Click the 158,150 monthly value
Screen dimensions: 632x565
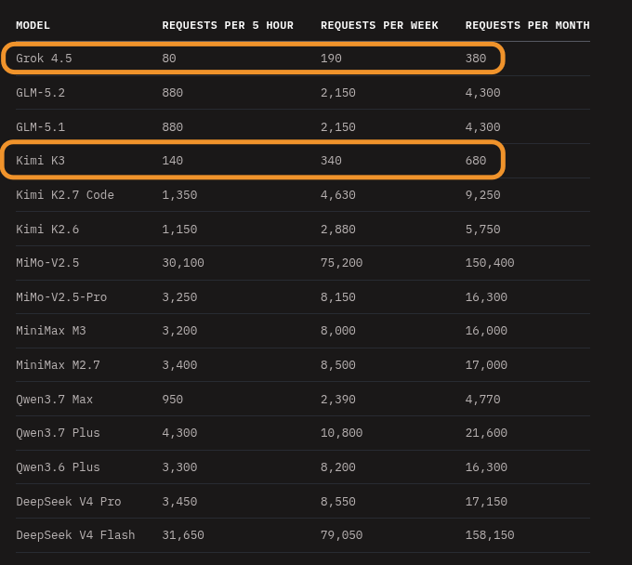(x=490, y=535)
